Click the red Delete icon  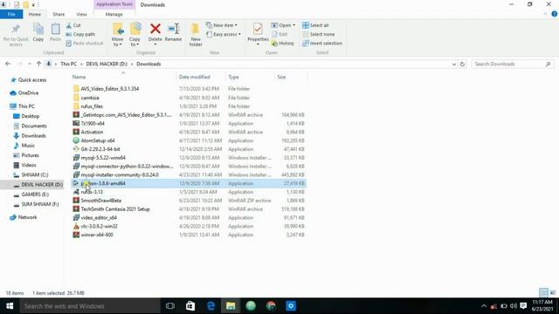click(155, 29)
